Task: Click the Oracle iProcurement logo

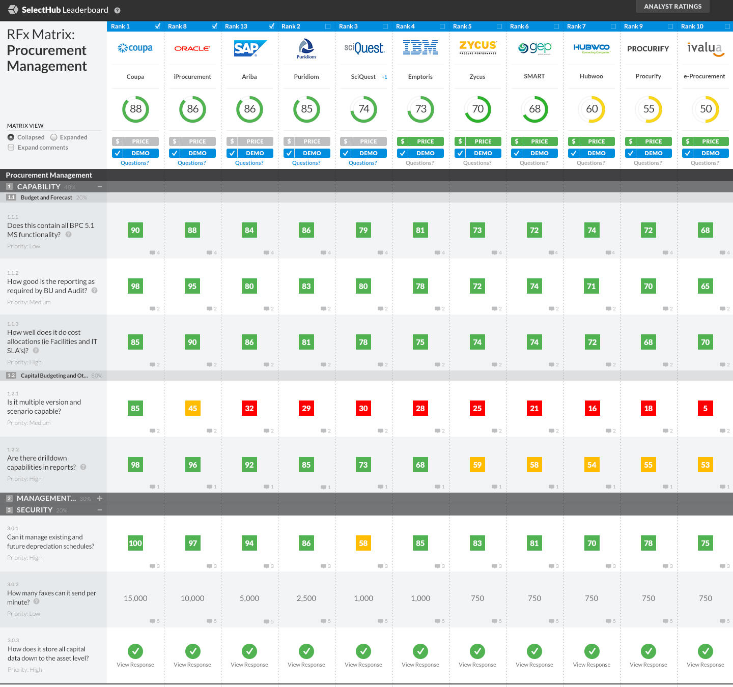Action: [192, 48]
